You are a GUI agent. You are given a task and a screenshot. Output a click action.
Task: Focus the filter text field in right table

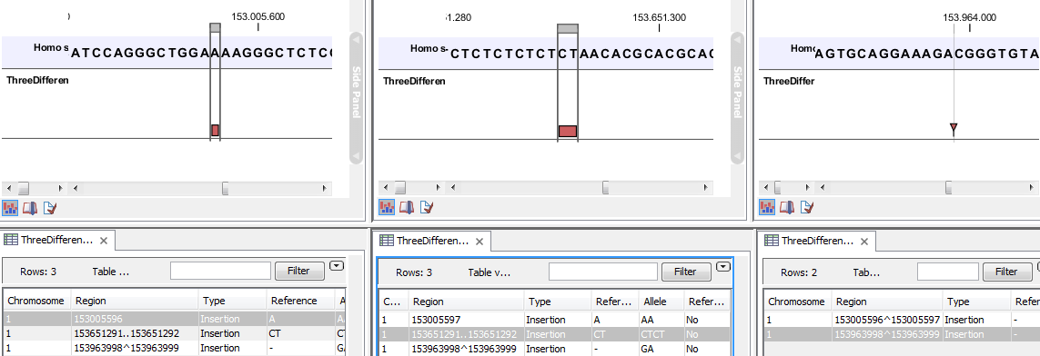click(x=948, y=272)
